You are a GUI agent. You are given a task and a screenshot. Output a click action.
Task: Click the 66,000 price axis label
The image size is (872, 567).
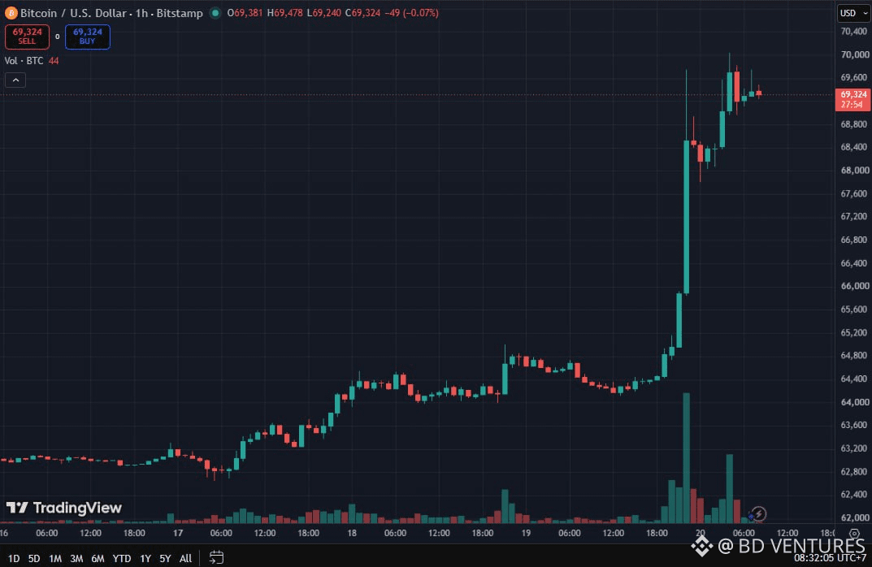click(855, 286)
